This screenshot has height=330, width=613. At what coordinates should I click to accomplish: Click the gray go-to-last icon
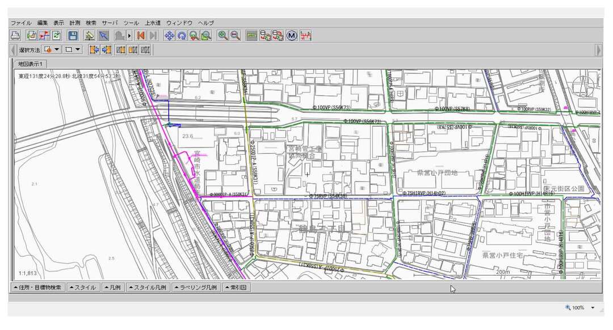[153, 36]
